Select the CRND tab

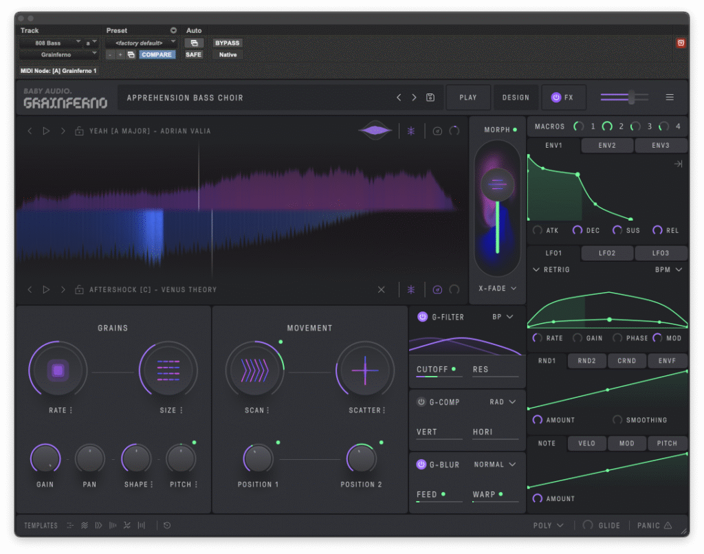tap(626, 360)
